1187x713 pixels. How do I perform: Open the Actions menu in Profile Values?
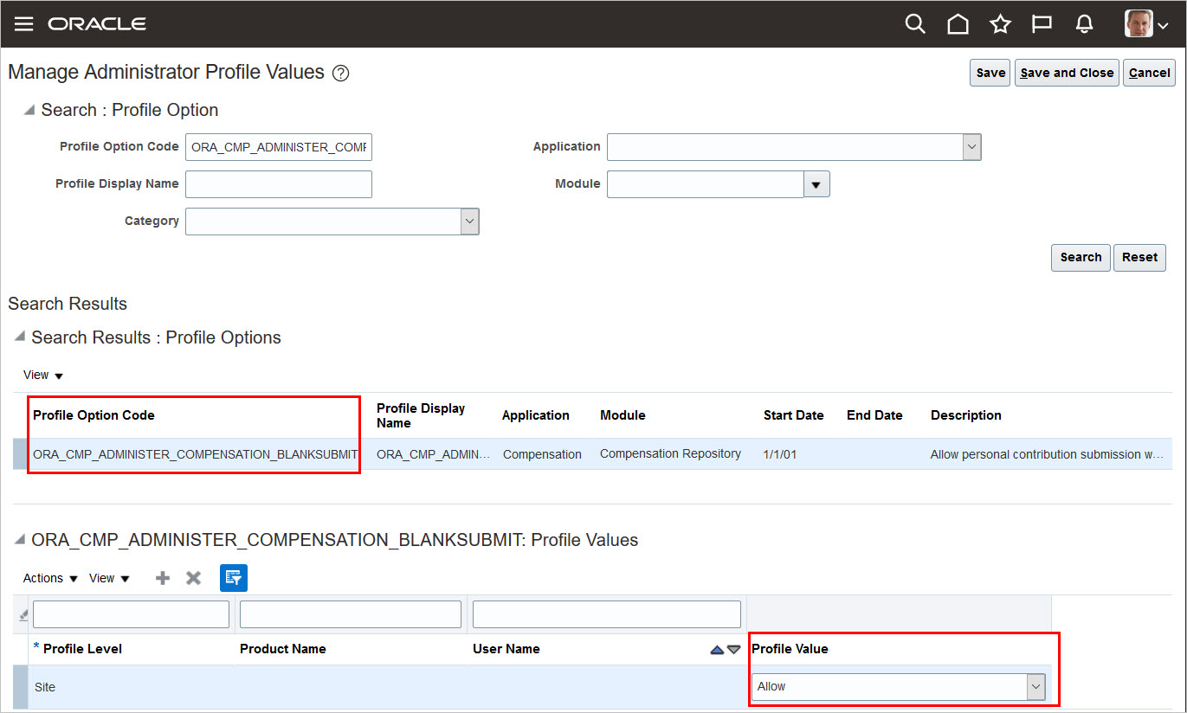click(x=50, y=578)
